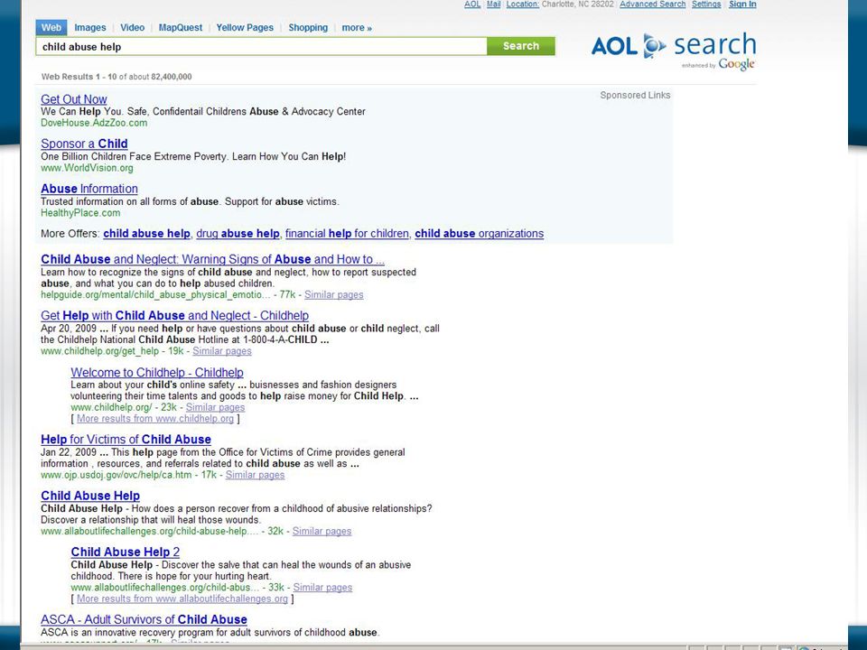Click the green Search button
The image size is (867, 650).
(521, 46)
